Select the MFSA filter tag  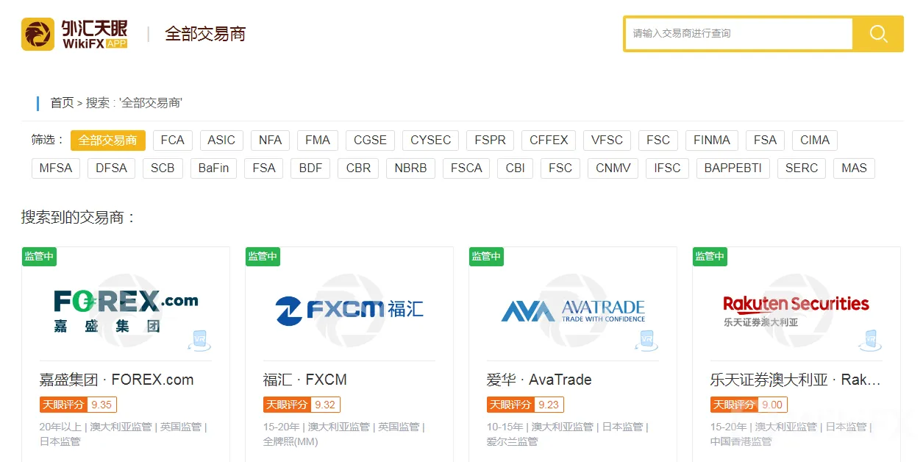click(56, 168)
